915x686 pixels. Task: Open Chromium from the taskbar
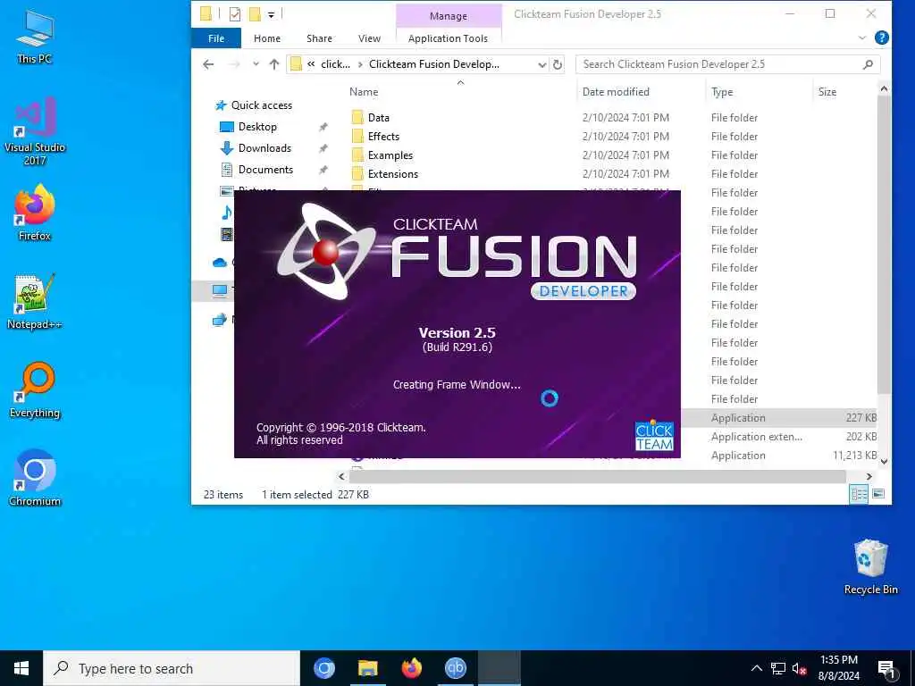[324, 668]
